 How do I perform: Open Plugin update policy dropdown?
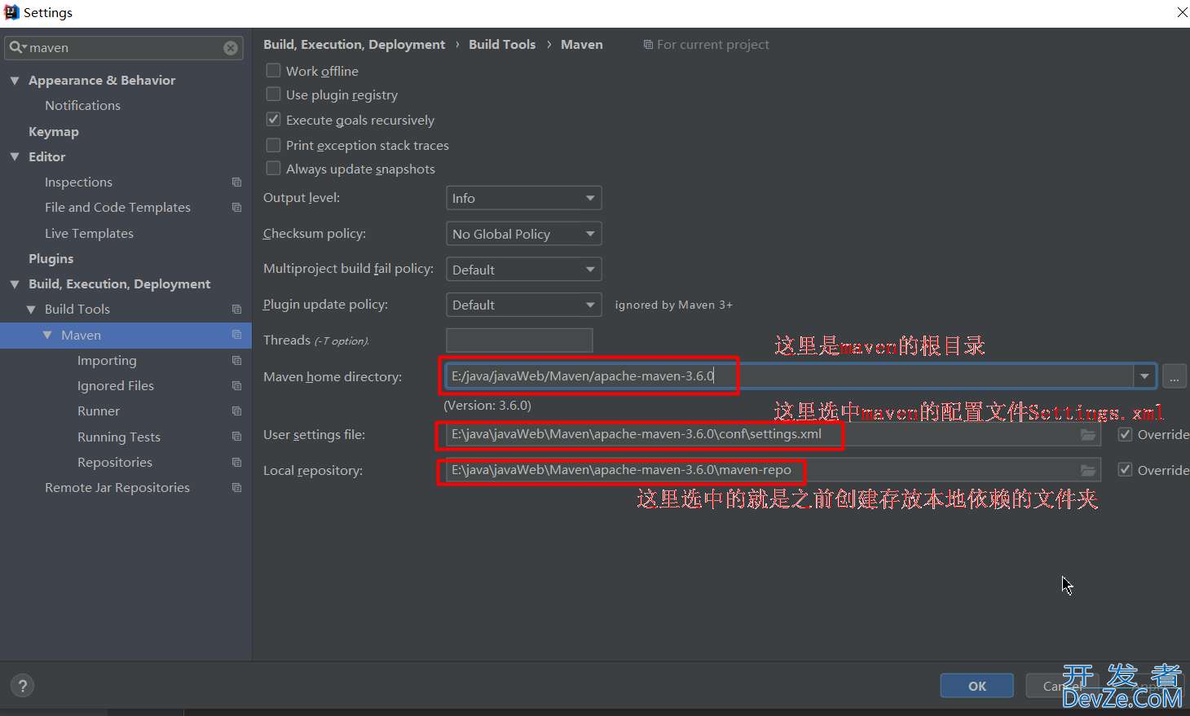tap(523, 305)
